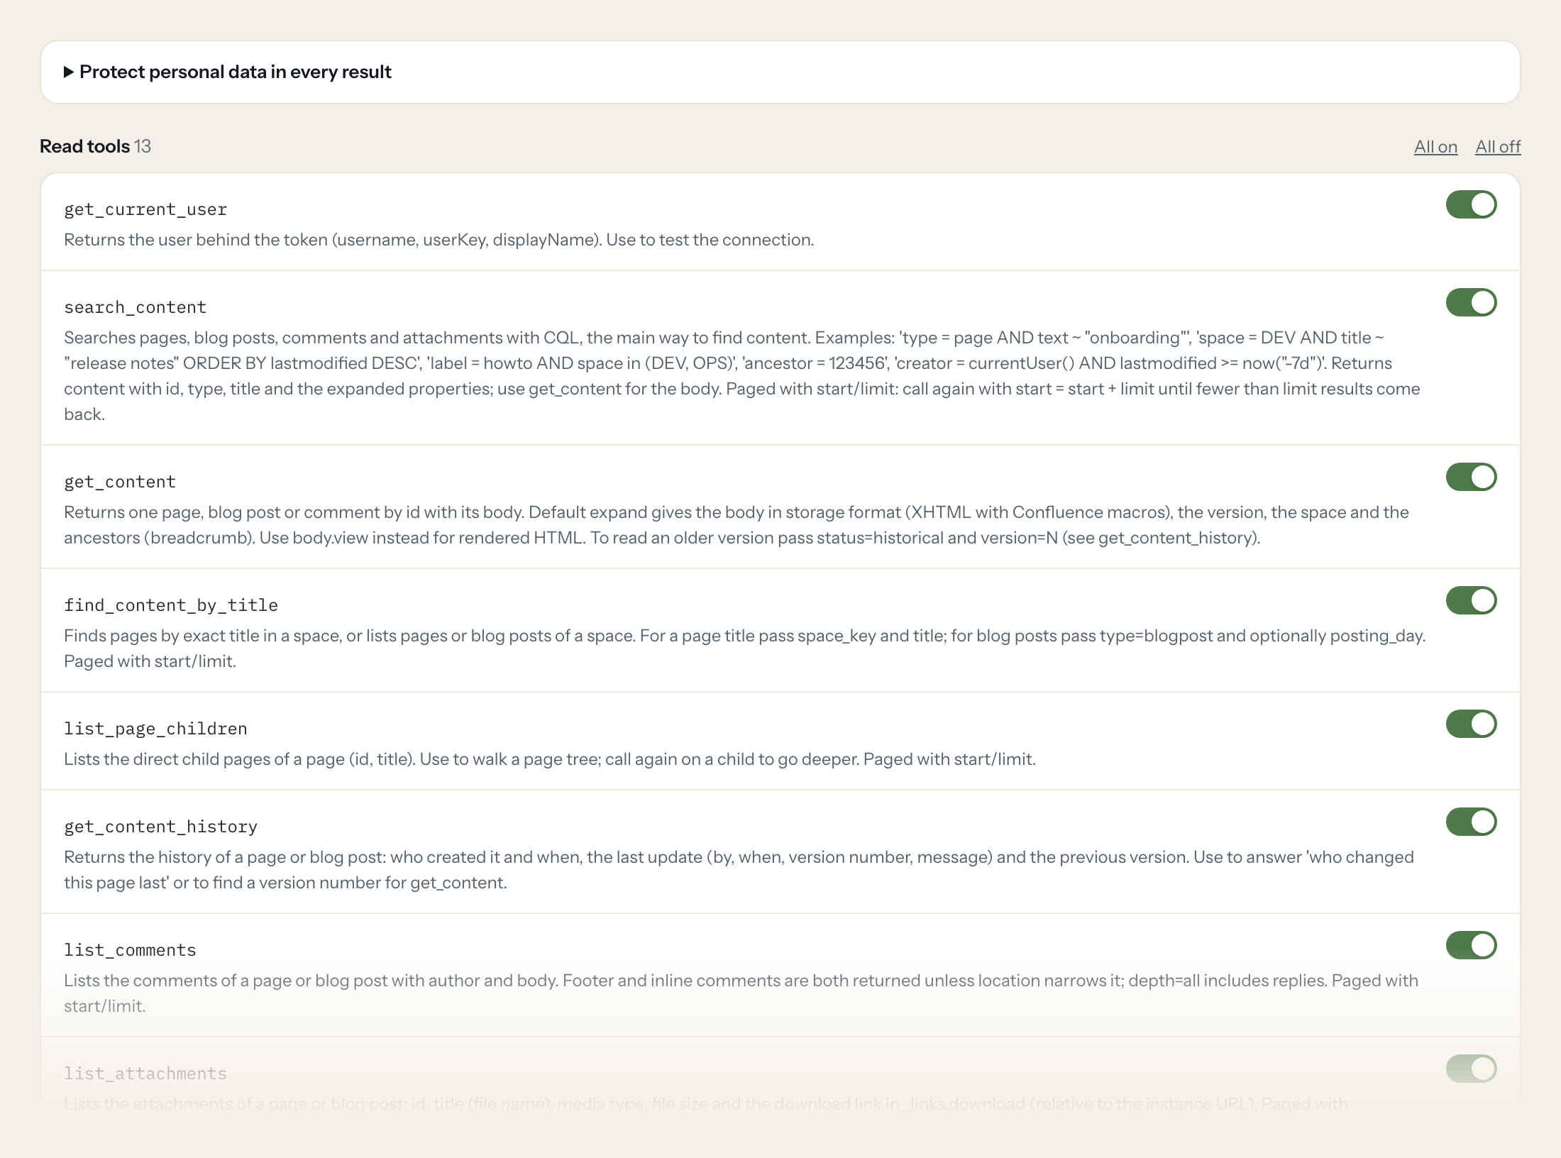The height and width of the screenshot is (1158, 1561).
Task: Click description 'Returns the history of a page'
Action: (x=739, y=870)
